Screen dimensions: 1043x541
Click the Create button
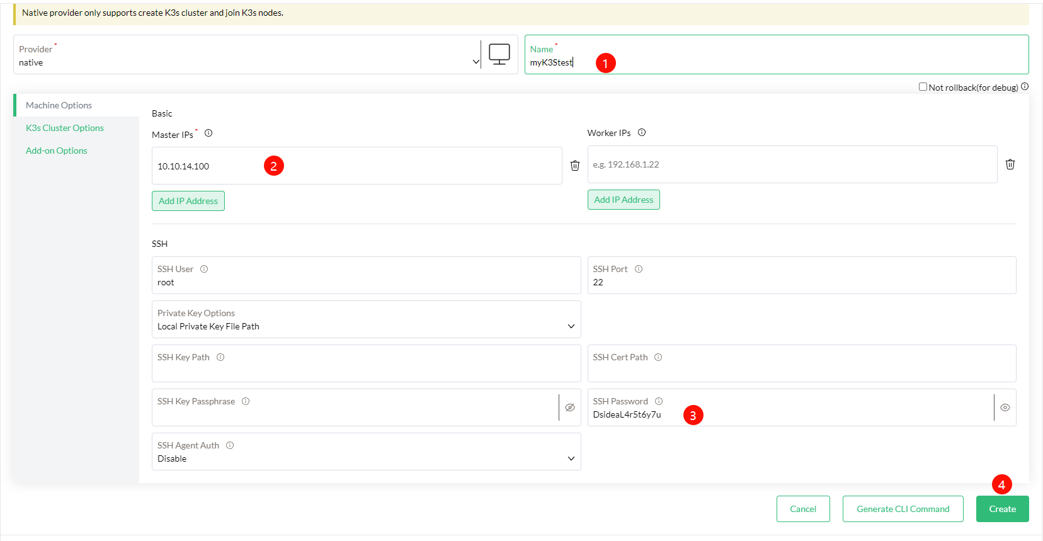1003,509
